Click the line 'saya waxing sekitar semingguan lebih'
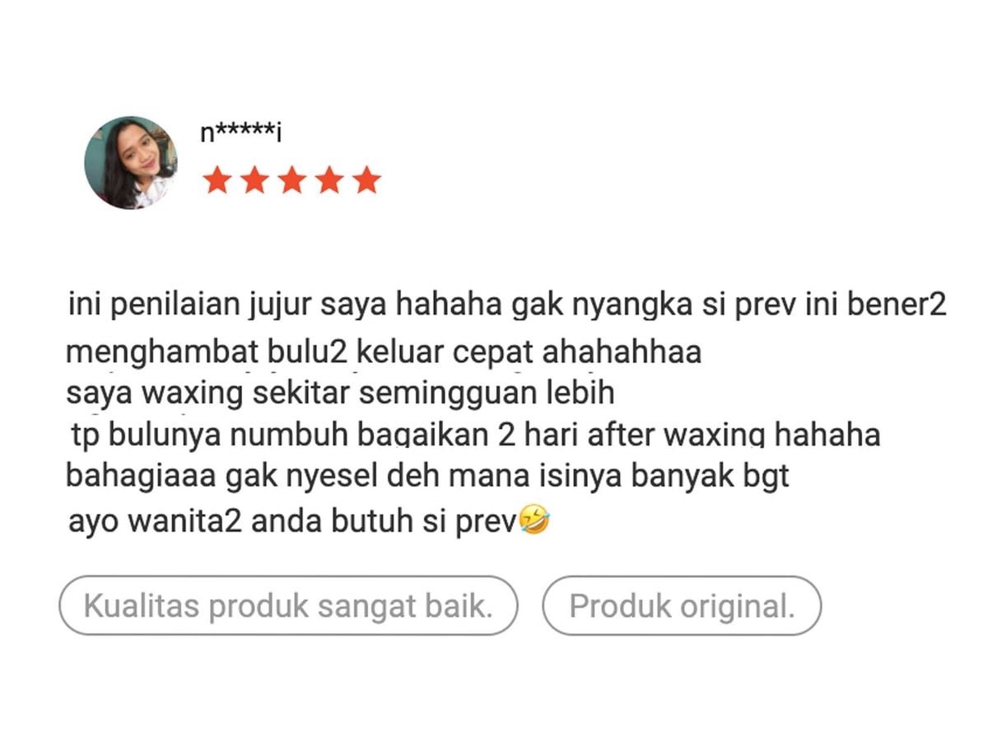Image resolution: width=988 pixels, height=741 pixels. 341,394
